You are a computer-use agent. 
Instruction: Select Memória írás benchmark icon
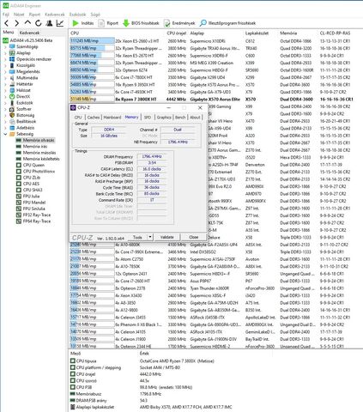pyautogui.click(x=19, y=146)
